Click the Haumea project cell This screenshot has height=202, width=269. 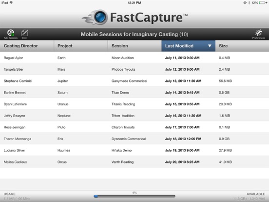(64, 150)
